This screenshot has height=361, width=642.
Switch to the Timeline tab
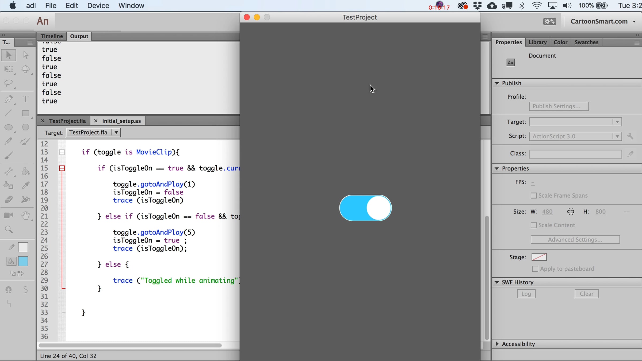pos(52,36)
